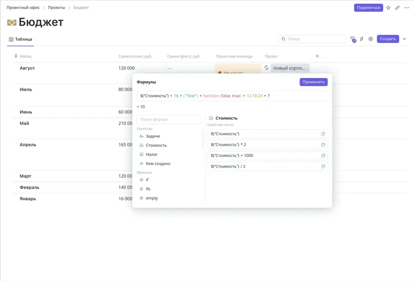Viewport: 414px width, 281px height.
Task: Click the Бюджет page emoji icon
Action: coord(12,22)
